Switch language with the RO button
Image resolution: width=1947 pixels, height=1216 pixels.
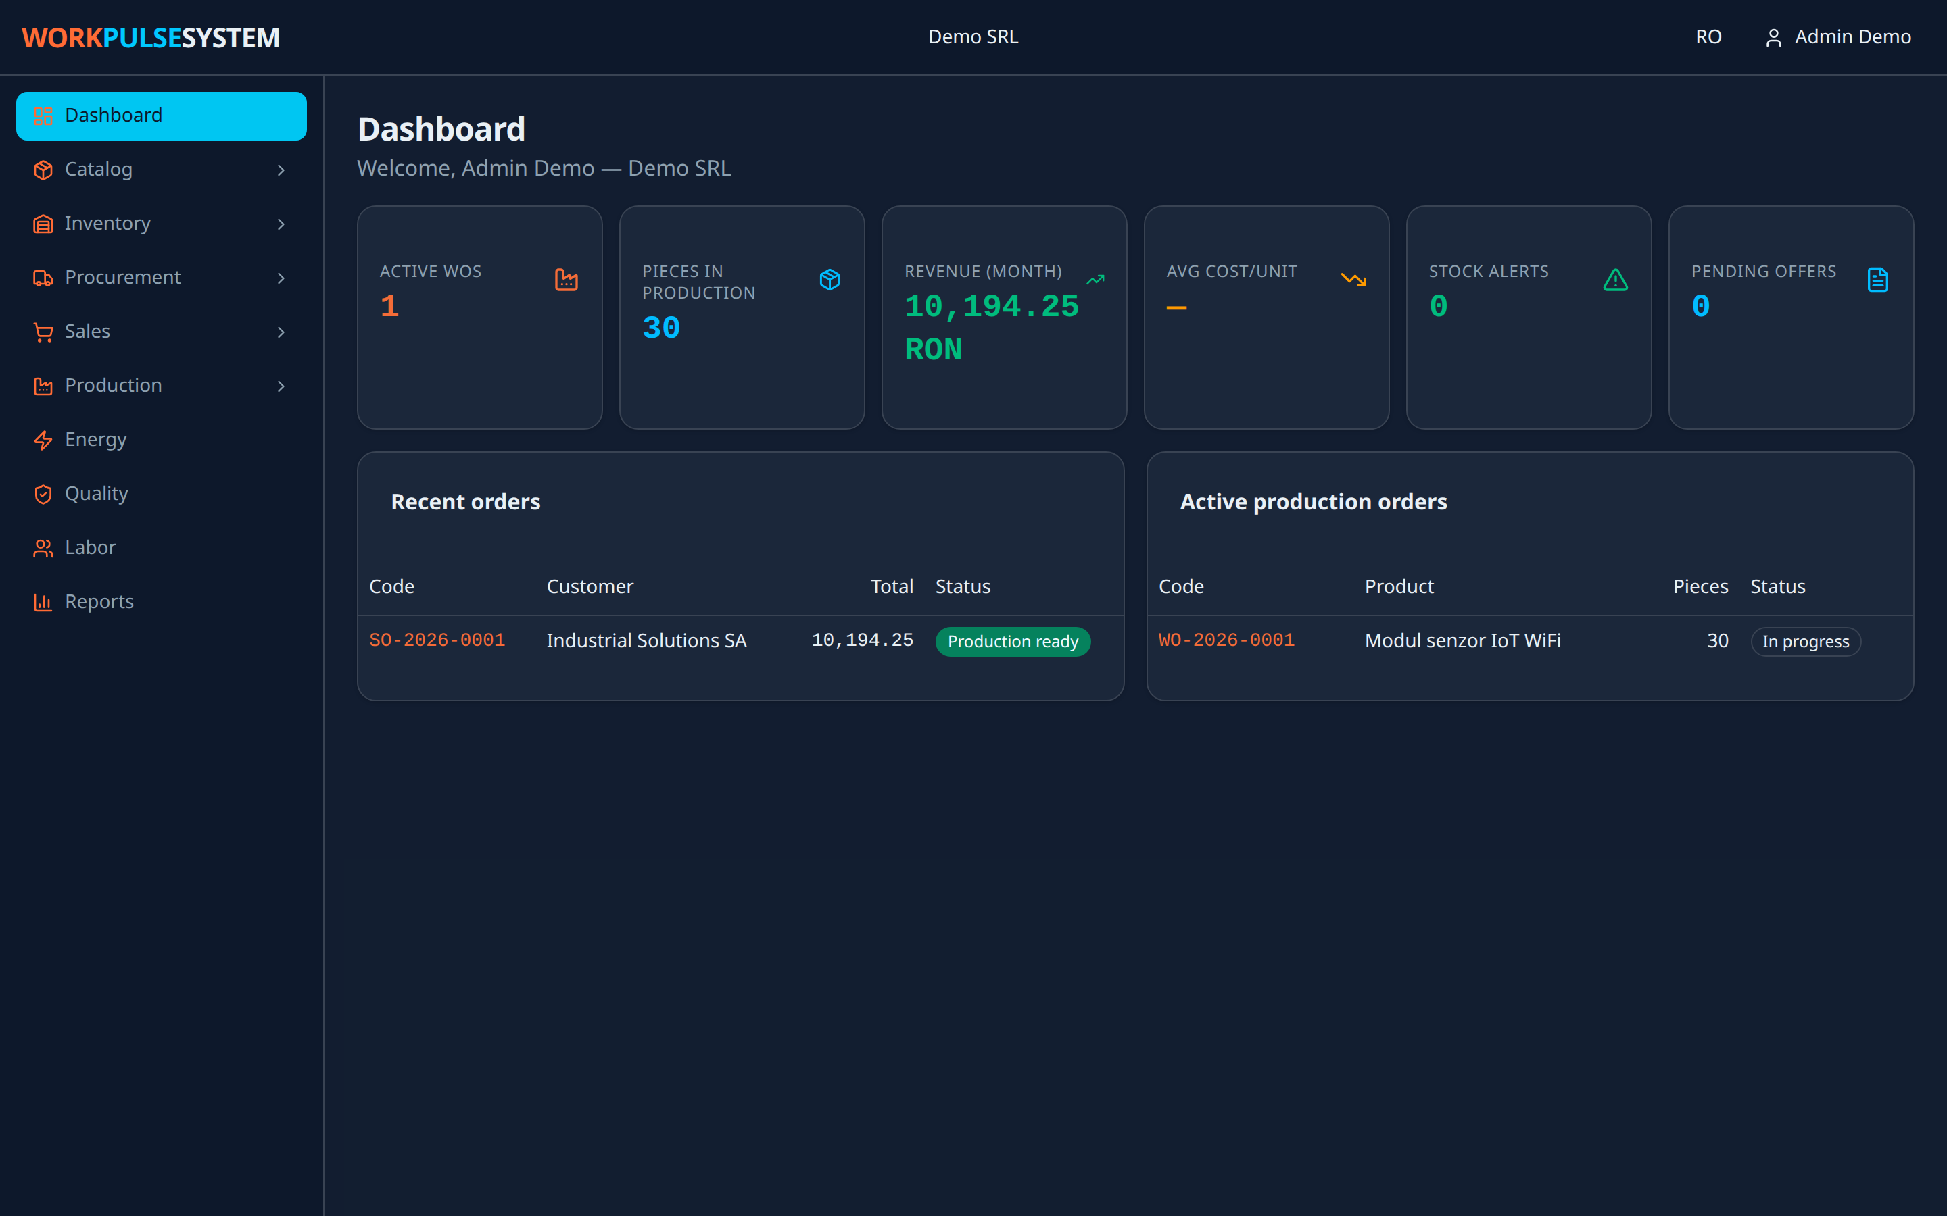coord(1708,37)
